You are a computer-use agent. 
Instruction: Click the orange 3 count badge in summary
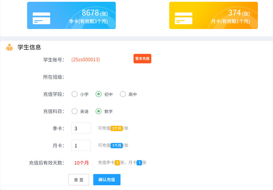click(x=117, y=163)
